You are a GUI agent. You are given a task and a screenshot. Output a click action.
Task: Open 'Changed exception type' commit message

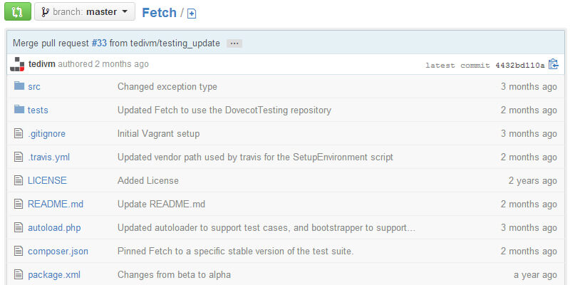[167, 86]
